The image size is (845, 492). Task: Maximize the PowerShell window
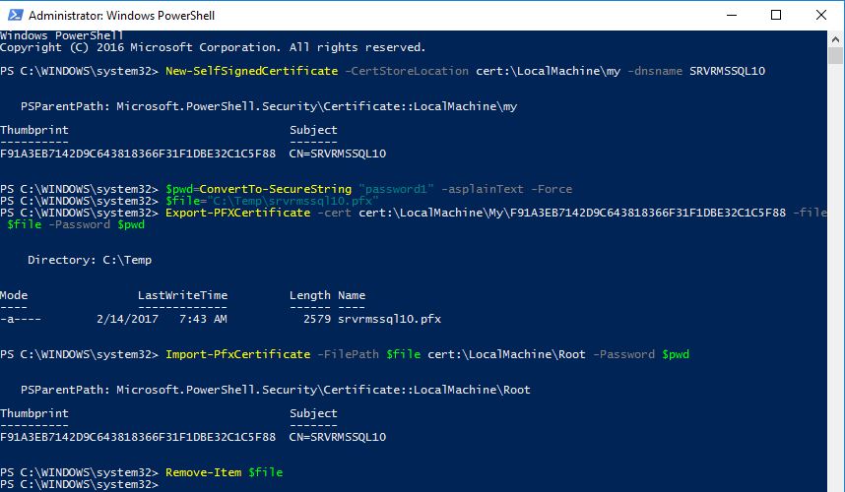coord(775,15)
